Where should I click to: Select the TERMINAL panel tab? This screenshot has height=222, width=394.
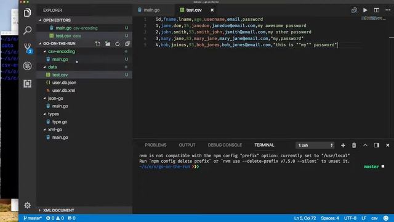click(x=264, y=145)
